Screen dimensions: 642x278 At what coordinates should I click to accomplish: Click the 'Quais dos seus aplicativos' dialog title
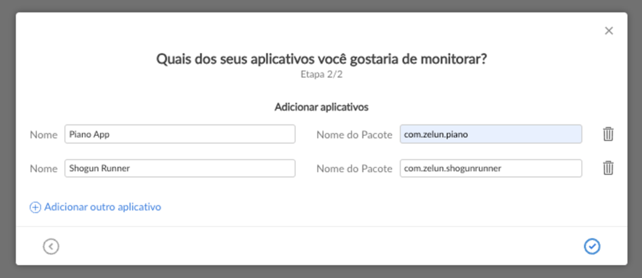tap(321, 59)
